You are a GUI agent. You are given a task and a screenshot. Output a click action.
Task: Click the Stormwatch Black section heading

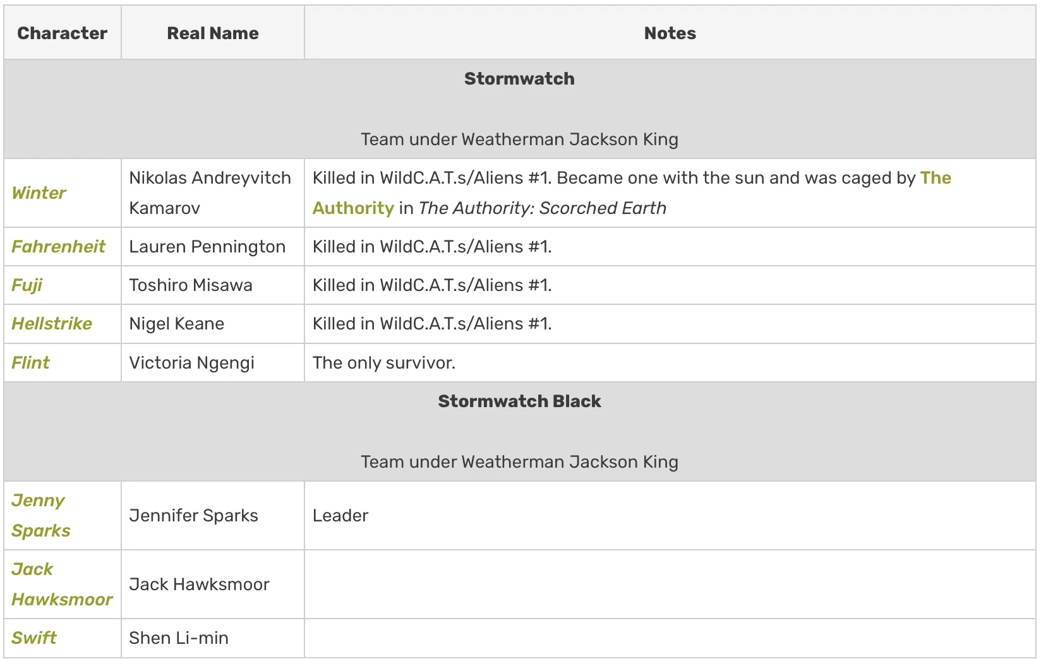point(519,401)
